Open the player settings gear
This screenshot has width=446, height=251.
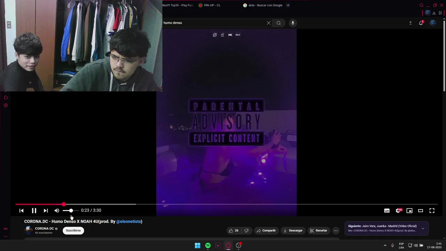(x=398, y=211)
